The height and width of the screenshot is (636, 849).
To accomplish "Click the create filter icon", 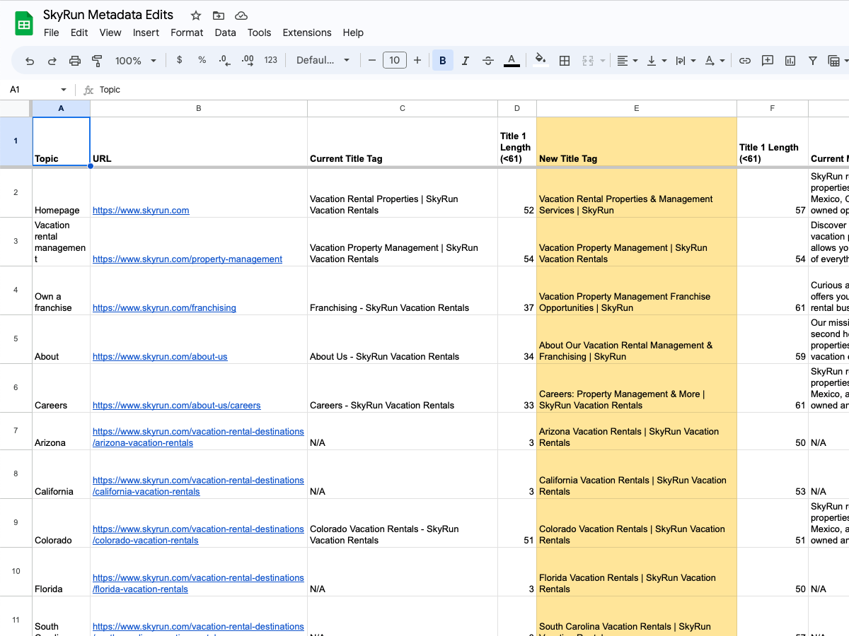I will click(812, 60).
